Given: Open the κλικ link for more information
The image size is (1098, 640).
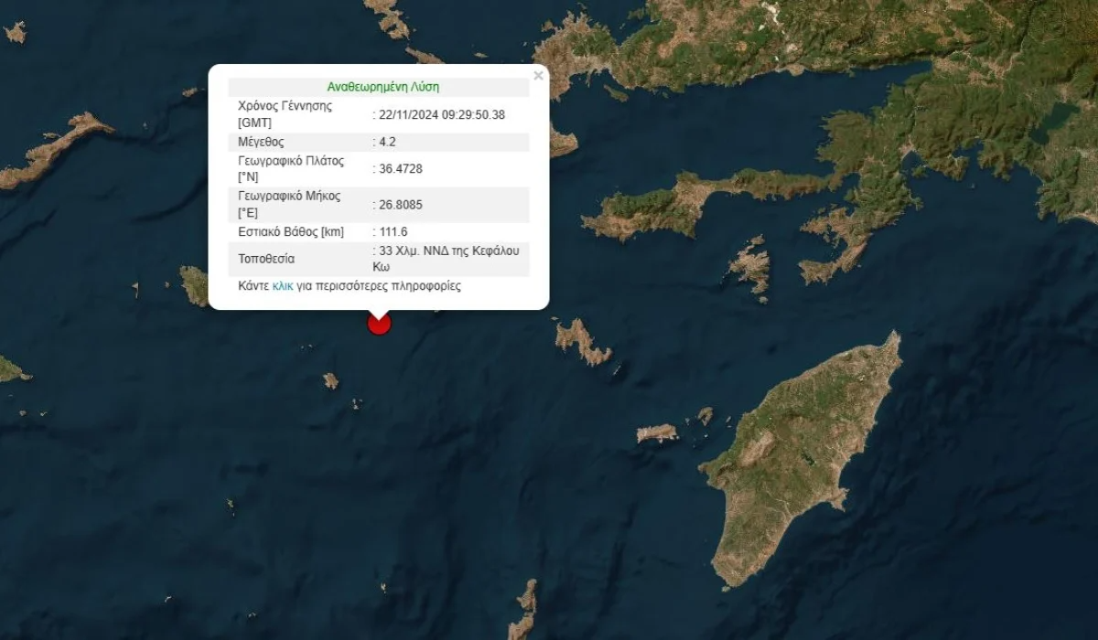Looking at the screenshot, I should (x=283, y=285).
